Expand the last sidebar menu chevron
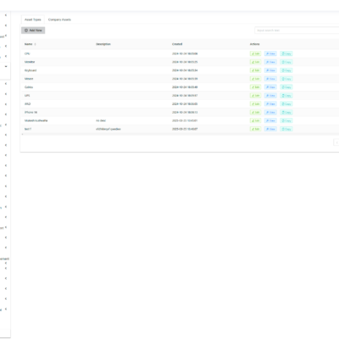Screen dimensions: 339x339 tap(6, 309)
